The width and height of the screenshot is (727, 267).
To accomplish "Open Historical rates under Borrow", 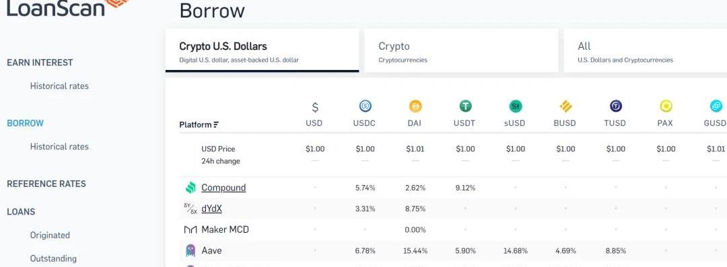I will (x=59, y=147).
